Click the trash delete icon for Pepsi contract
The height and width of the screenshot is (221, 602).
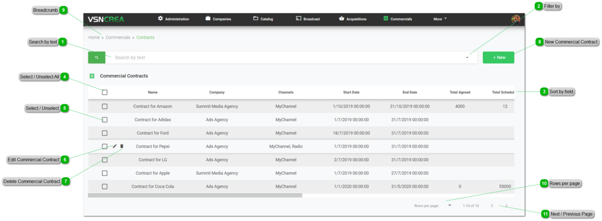(122, 146)
